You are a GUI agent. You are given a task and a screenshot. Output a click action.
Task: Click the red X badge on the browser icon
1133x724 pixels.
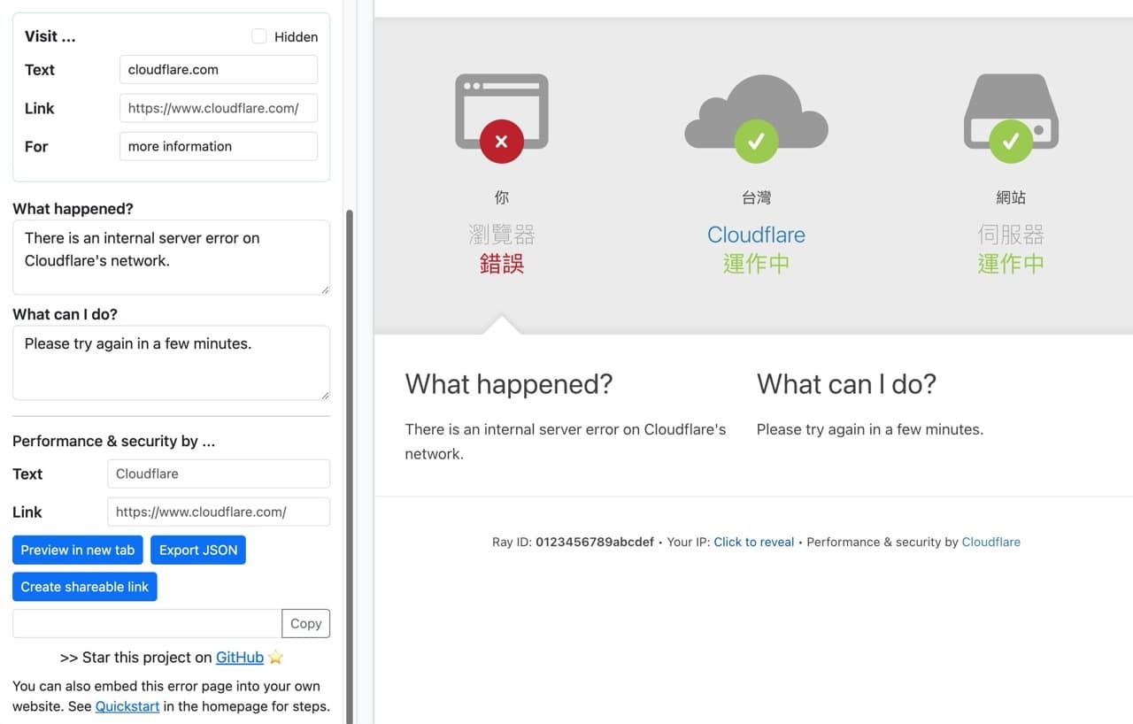(501, 141)
